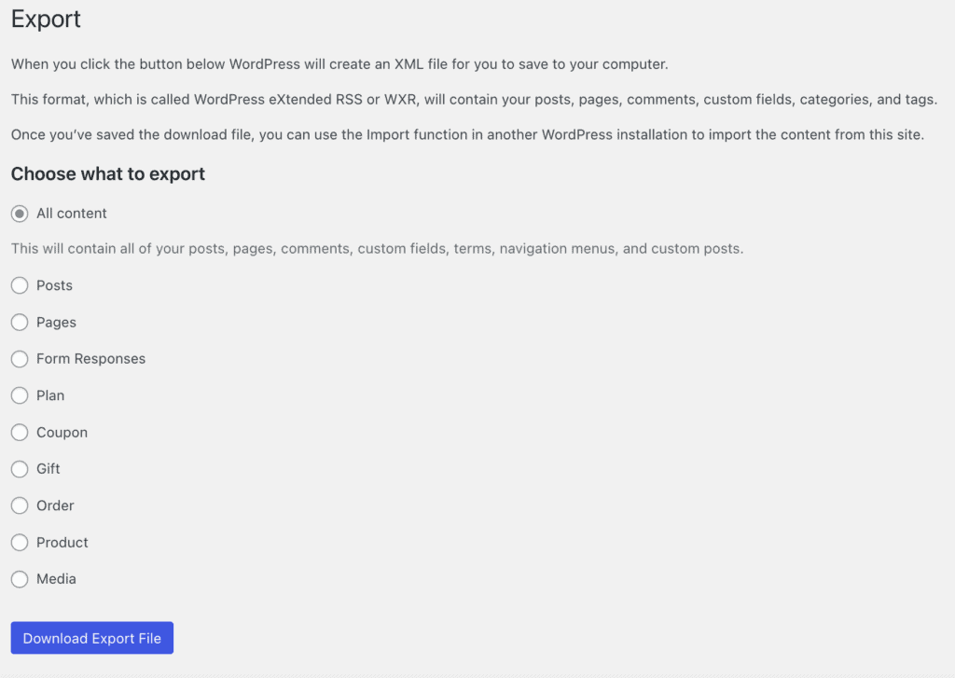Choose the Order export option

coord(20,505)
